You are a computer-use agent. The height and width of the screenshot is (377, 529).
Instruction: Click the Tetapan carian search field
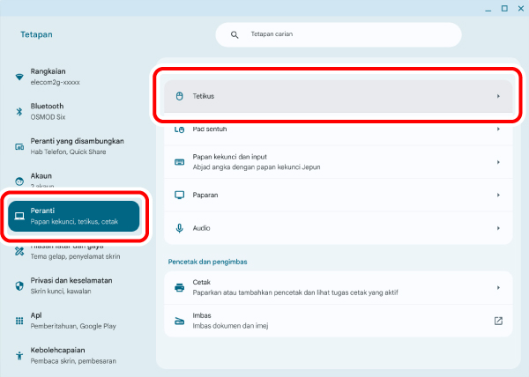click(348, 35)
